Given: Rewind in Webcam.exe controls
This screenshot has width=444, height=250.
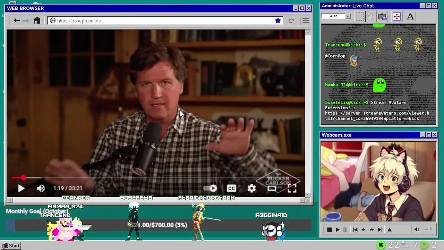Looking at the screenshot, I should (x=363, y=230).
